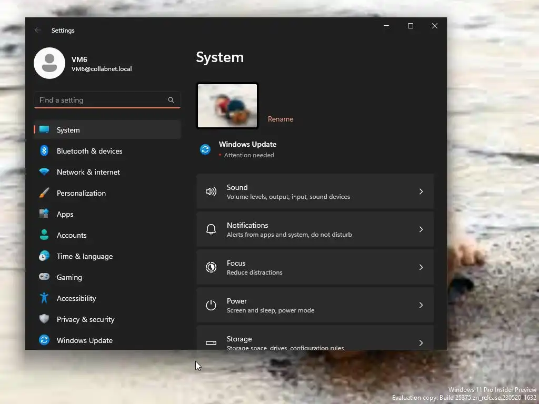Click the VM6@collabnet.local account email
539x404 pixels.
pyautogui.click(x=102, y=69)
